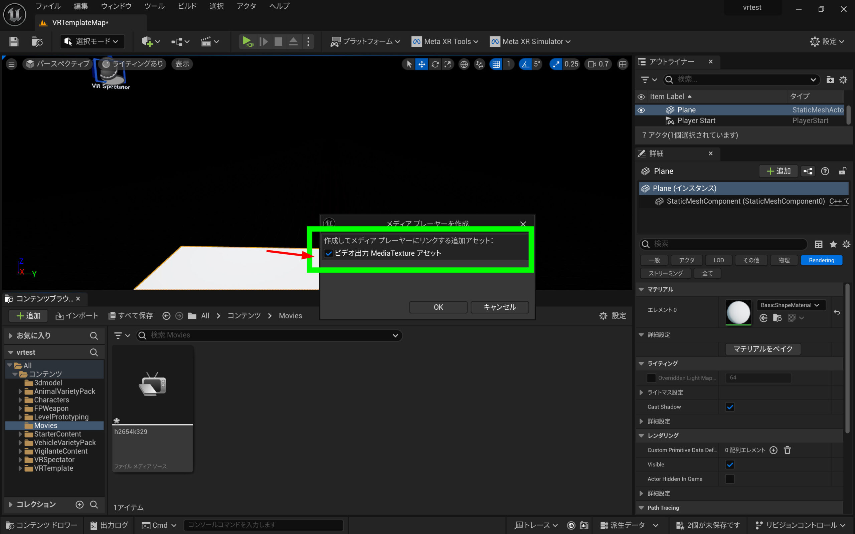Click OK in the media player dialog

pyautogui.click(x=438, y=307)
